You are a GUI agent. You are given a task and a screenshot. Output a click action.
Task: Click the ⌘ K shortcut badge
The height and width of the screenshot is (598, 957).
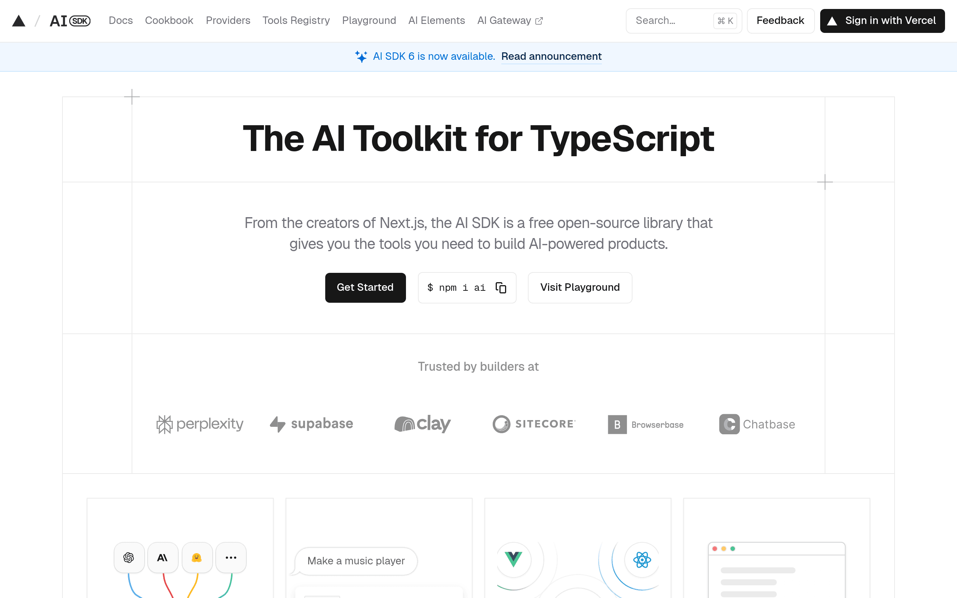click(725, 21)
